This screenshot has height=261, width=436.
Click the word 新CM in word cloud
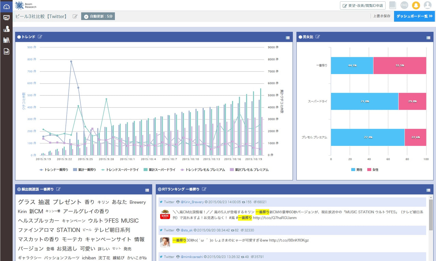click(36, 211)
